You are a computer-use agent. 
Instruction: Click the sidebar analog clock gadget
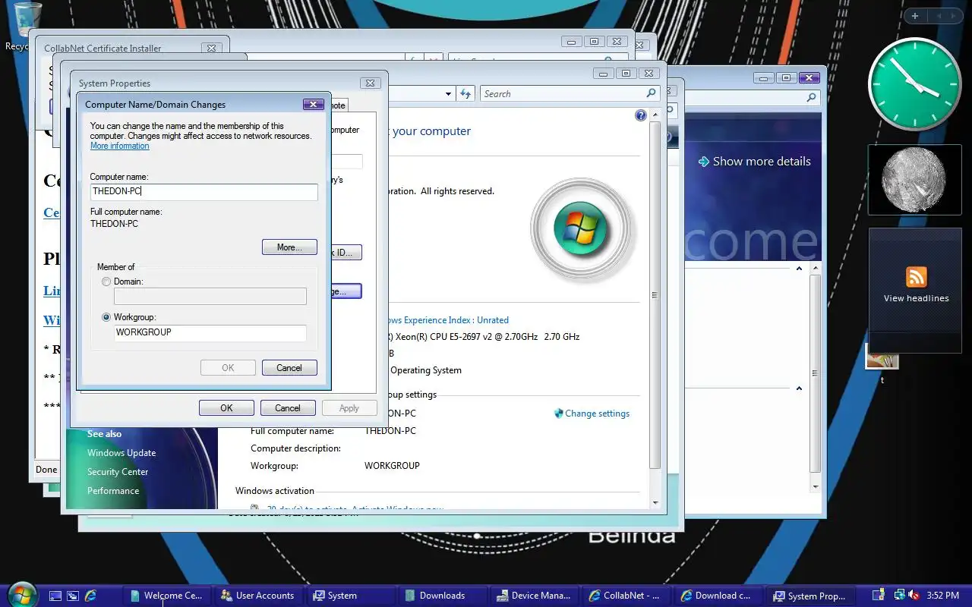pos(914,84)
